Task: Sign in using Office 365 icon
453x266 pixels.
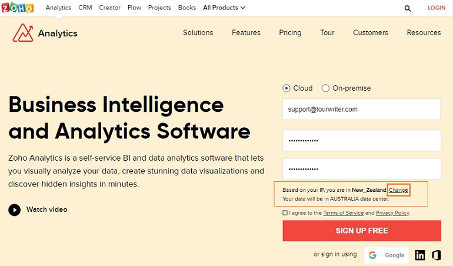Action: pyautogui.click(x=436, y=255)
